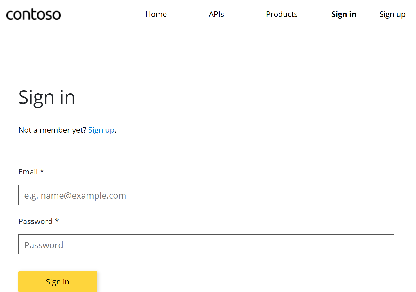Focus the Password input field

[206, 244]
